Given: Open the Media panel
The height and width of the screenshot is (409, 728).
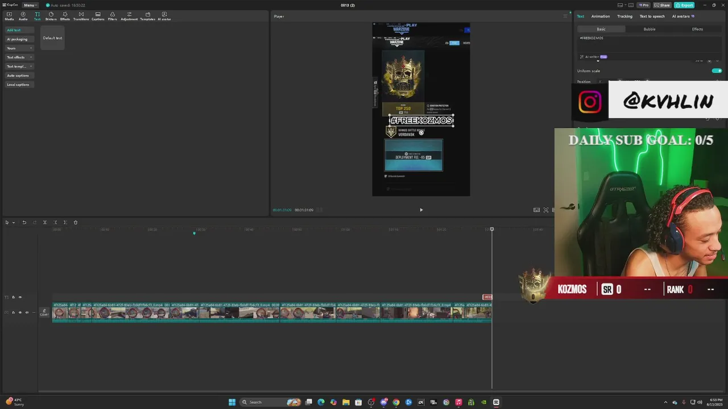Looking at the screenshot, I should tap(9, 16).
